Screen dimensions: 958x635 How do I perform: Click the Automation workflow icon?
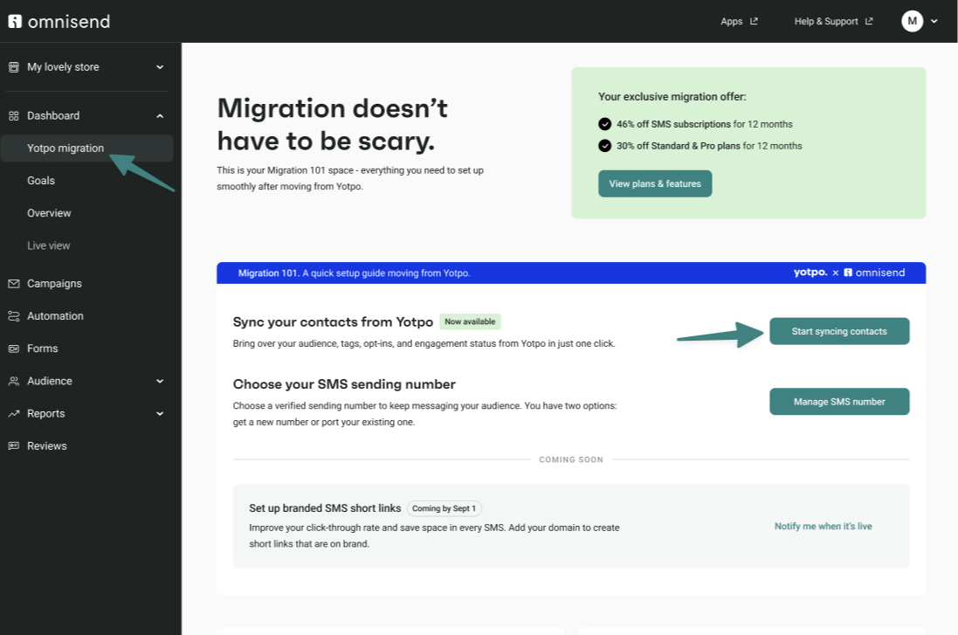[14, 316]
